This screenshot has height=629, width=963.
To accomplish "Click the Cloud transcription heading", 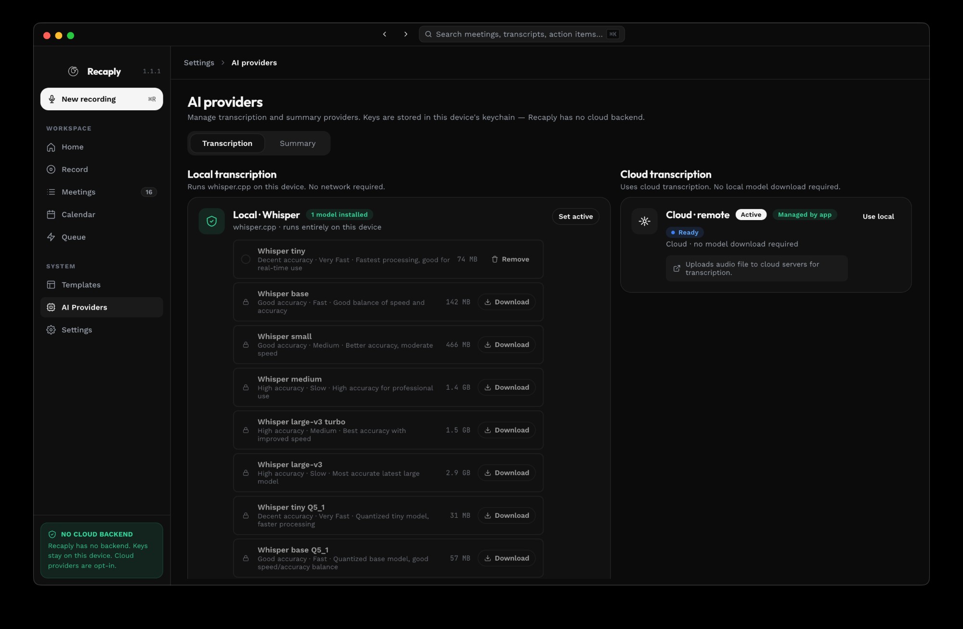I will click(x=665, y=174).
